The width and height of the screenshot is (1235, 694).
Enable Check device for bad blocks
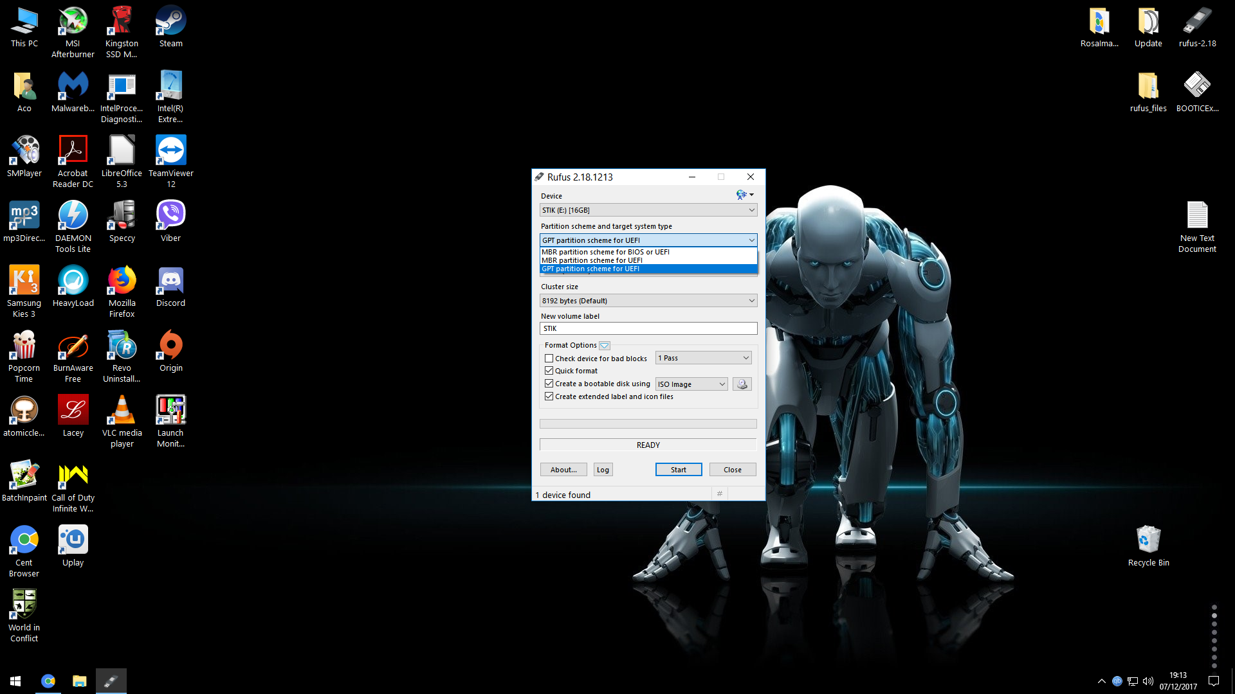point(549,359)
